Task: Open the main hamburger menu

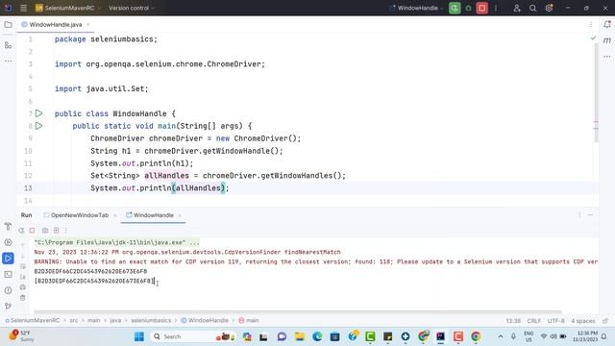Action: [23, 8]
